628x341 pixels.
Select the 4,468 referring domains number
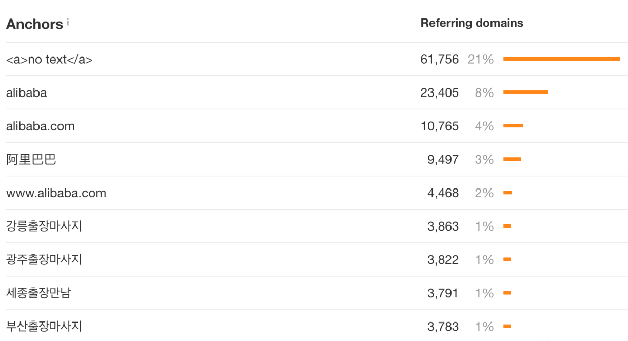click(x=443, y=193)
